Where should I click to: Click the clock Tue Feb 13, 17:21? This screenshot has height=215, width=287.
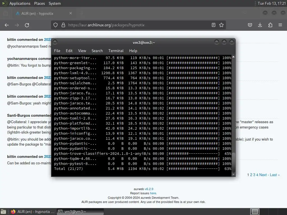coord(272,3)
